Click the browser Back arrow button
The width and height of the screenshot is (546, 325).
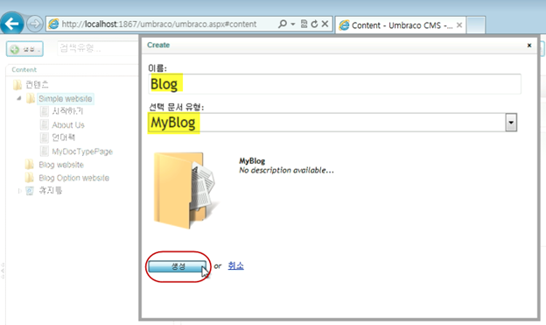tap(12, 24)
